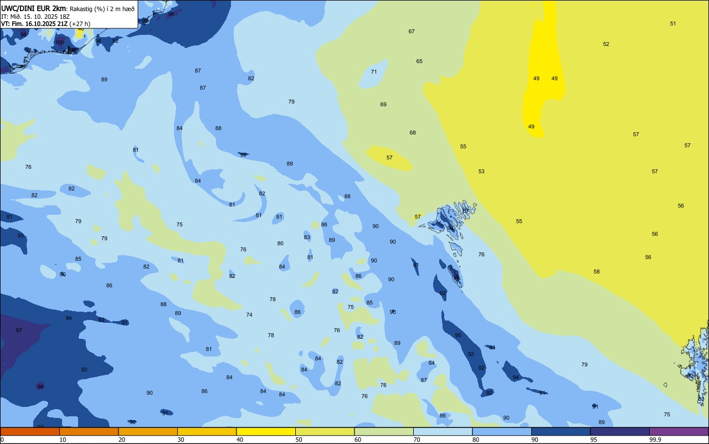
Task: Click the model title 'UWC/DINI EUR 2km'
Action: click(33, 8)
